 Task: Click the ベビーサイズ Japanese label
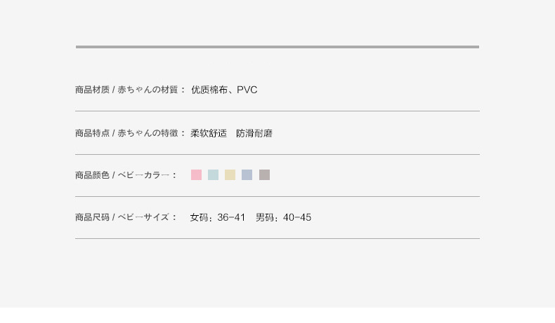[x=143, y=217]
